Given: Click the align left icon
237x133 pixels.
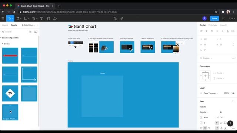Looking at the screenshot, I should (201, 31).
